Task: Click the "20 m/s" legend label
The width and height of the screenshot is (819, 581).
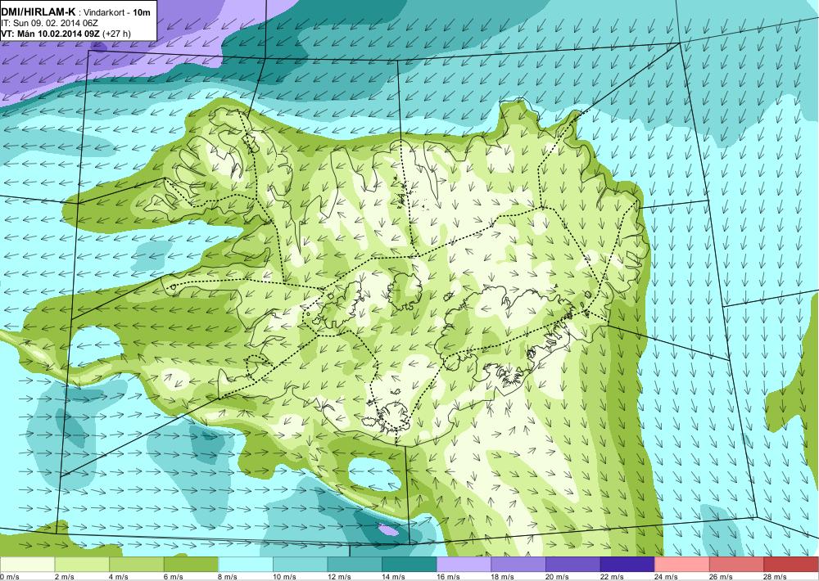Action: (557, 577)
